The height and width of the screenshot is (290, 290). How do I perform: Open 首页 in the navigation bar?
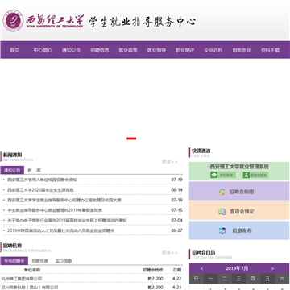tap(14, 50)
